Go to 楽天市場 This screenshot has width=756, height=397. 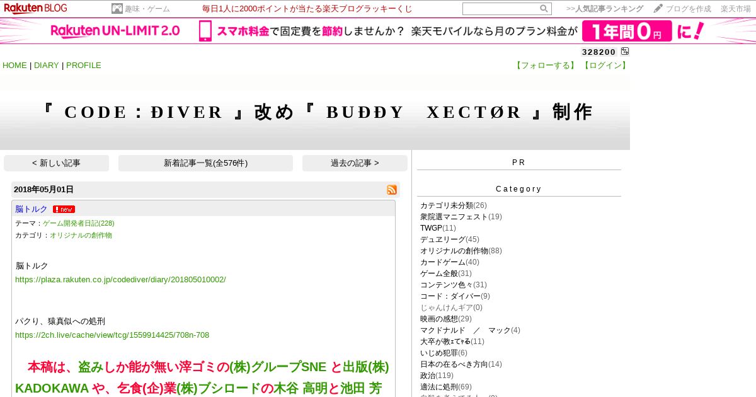coord(736,9)
